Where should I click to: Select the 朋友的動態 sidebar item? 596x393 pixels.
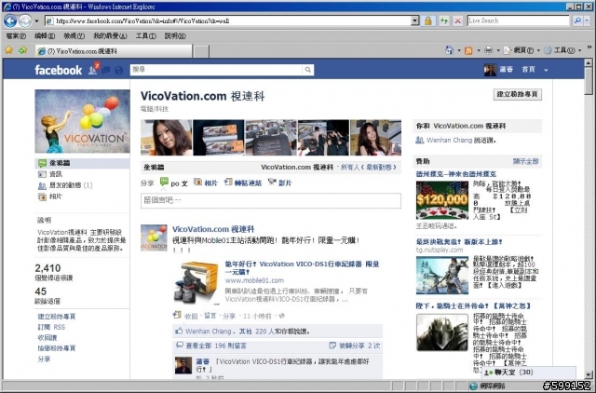65,185
